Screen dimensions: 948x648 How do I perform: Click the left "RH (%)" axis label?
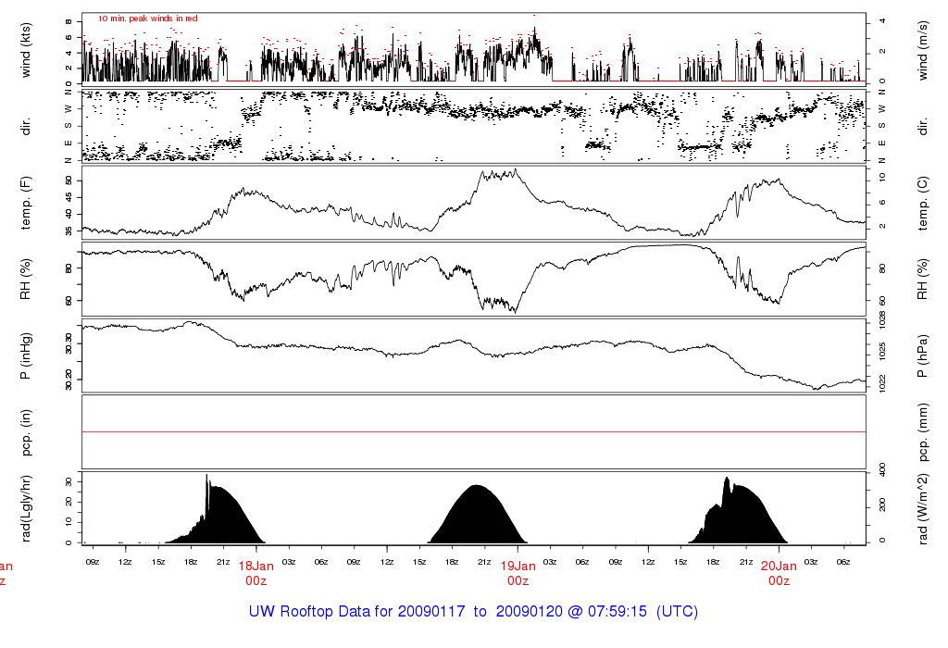coord(26,279)
